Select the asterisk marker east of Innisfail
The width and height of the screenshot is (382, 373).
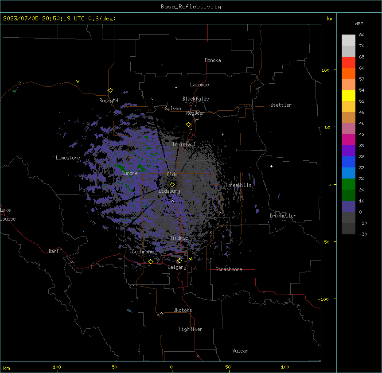pyautogui.click(x=222, y=134)
